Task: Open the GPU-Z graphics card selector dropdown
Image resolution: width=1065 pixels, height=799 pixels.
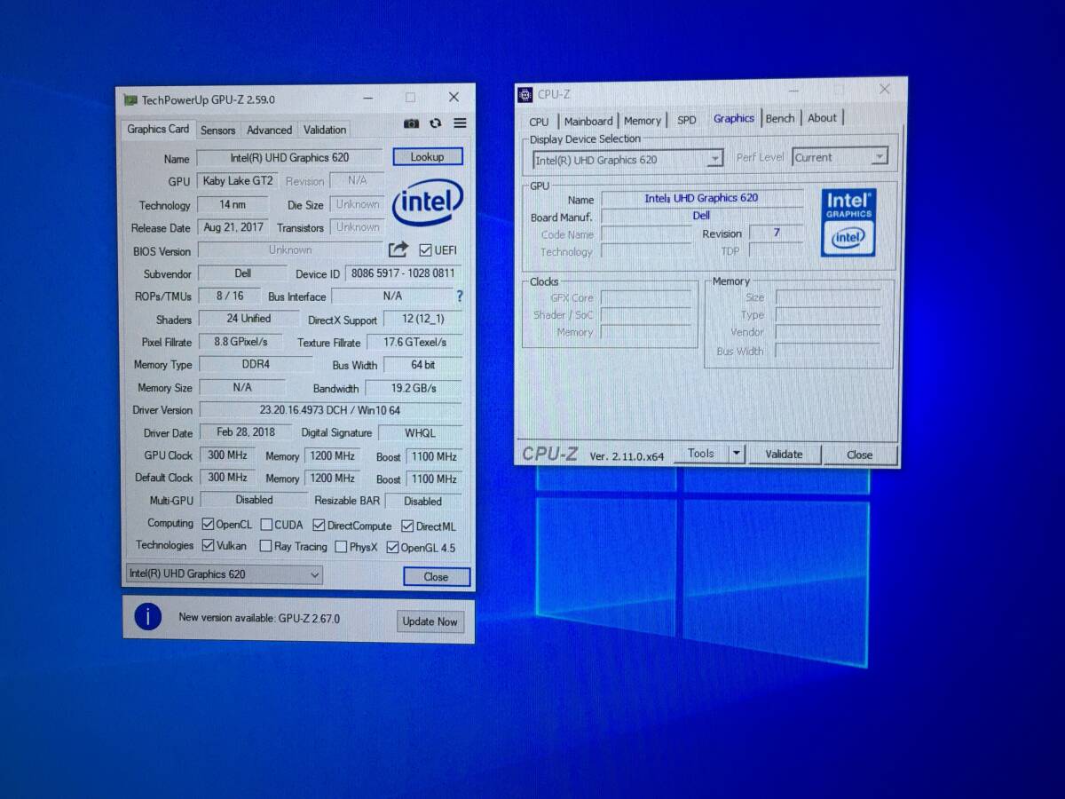Action: pyautogui.click(x=224, y=574)
